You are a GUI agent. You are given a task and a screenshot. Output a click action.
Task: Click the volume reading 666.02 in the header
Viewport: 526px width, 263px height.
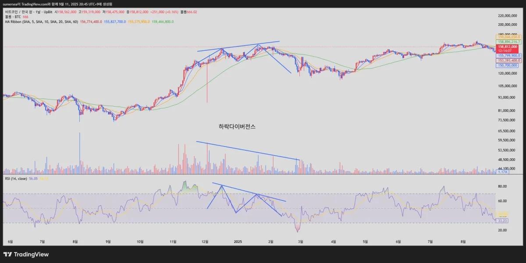(x=192, y=12)
